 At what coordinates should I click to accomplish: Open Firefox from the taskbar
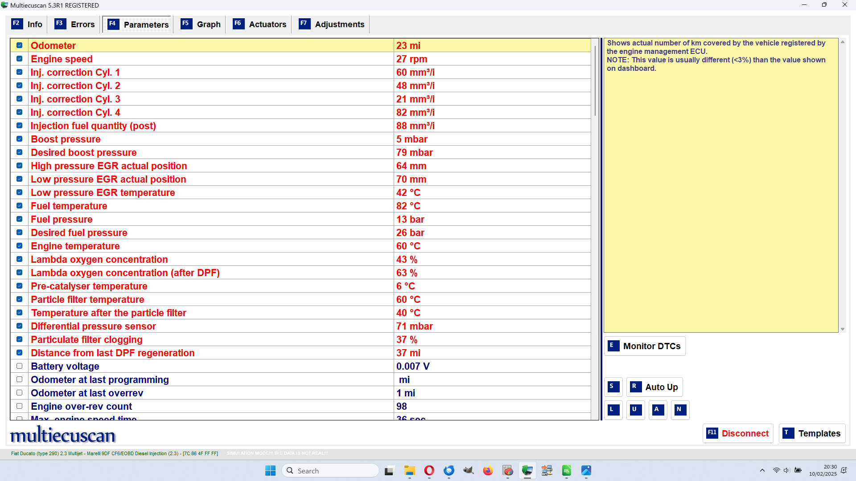488,471
